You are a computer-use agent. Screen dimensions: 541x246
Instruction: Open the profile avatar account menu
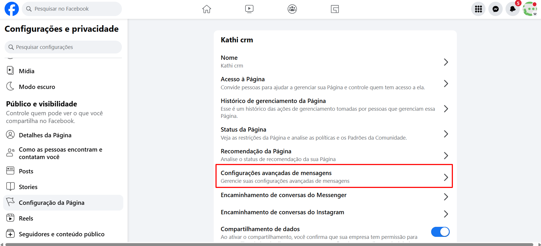(x=530, y=9)
